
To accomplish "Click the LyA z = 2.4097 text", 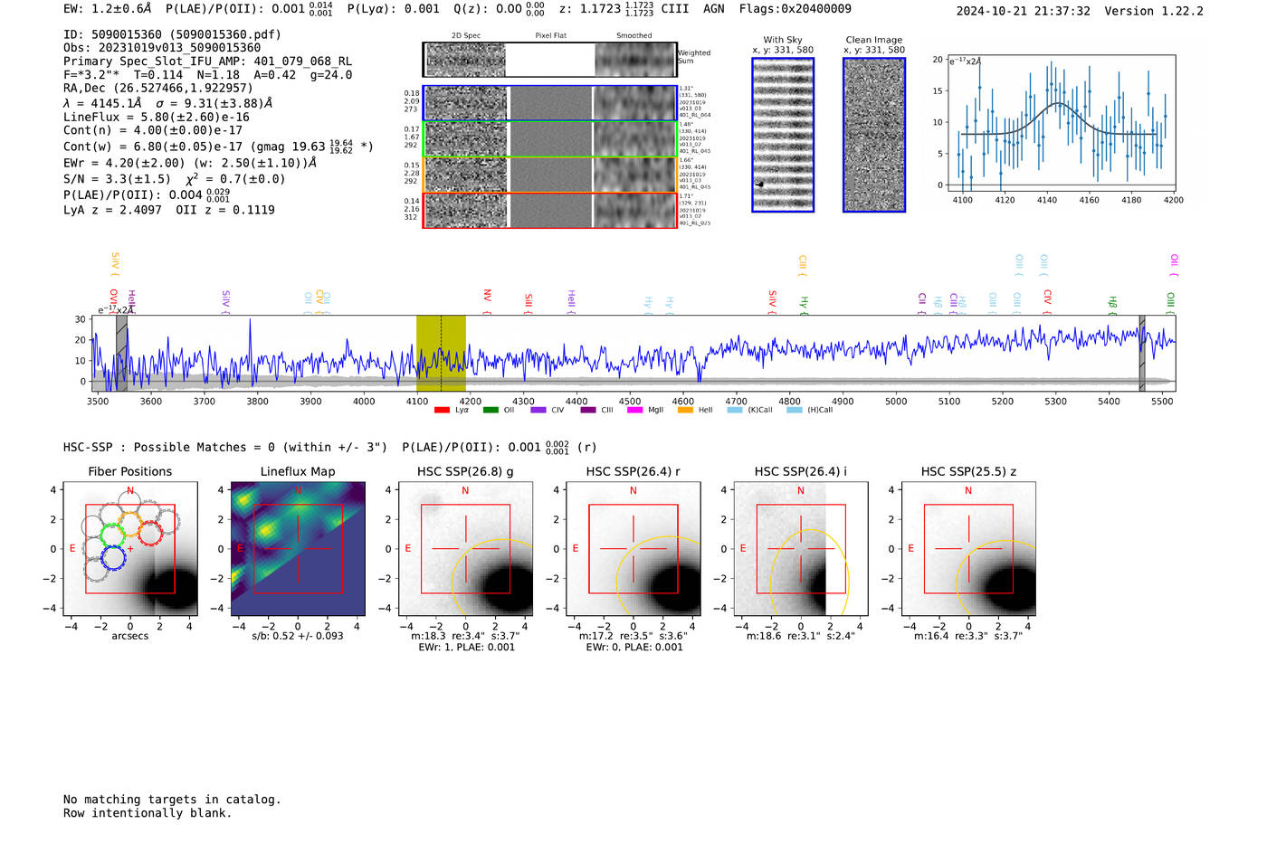I will pos(112,210).
